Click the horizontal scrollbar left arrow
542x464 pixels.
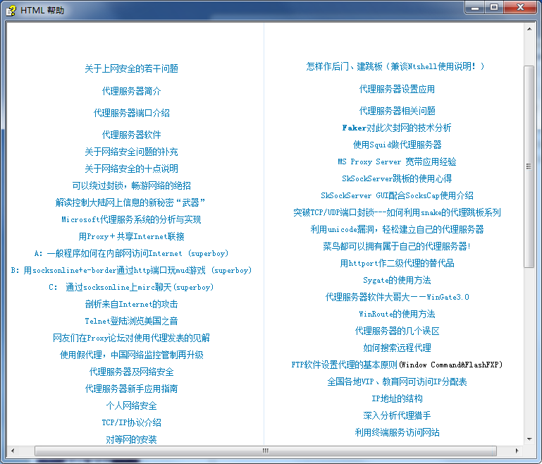[13, 451]
